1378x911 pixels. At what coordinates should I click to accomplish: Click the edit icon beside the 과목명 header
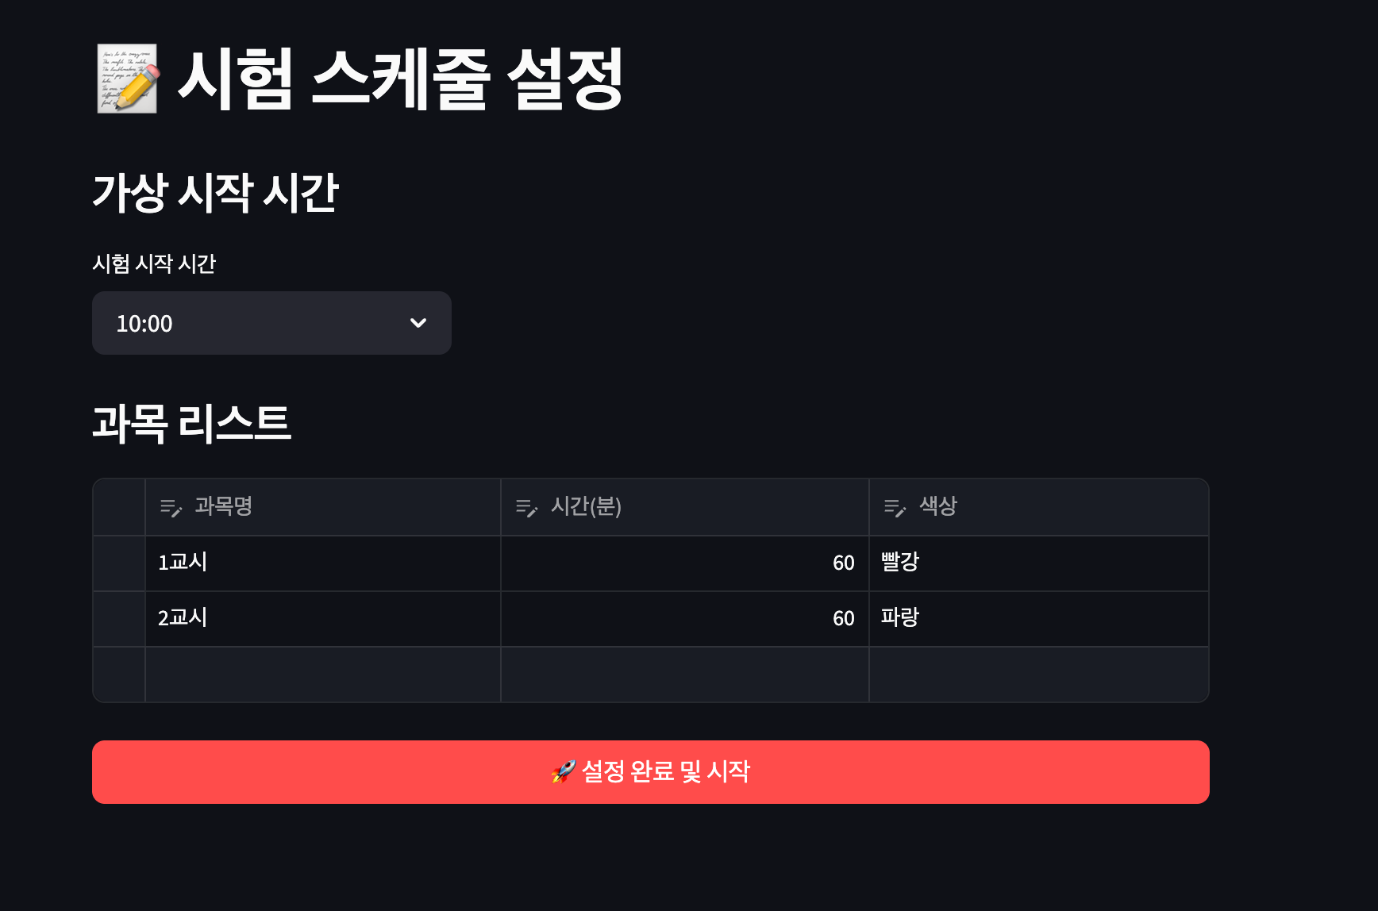click(x=171, y=509)
